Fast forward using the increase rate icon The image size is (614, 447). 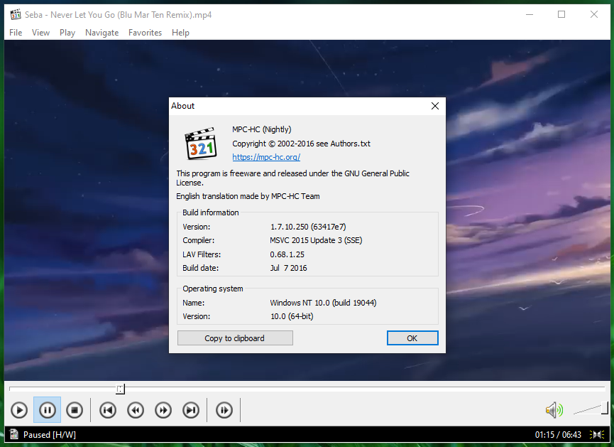(163, 410)
